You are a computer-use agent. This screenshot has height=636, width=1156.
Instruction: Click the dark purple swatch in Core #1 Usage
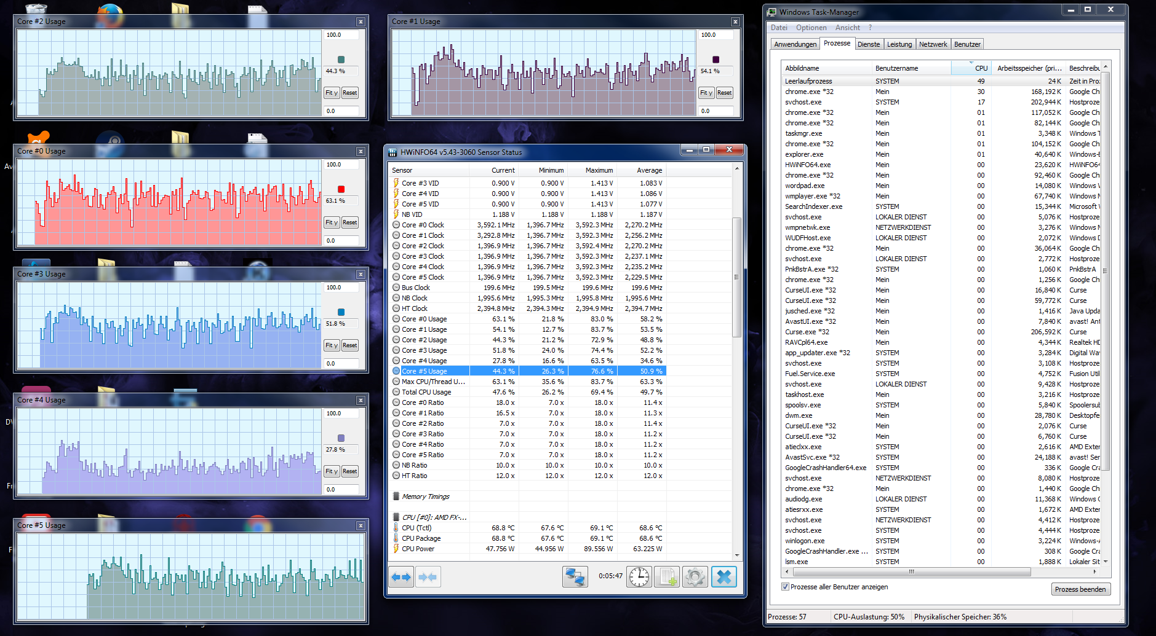tap(716, 60)
